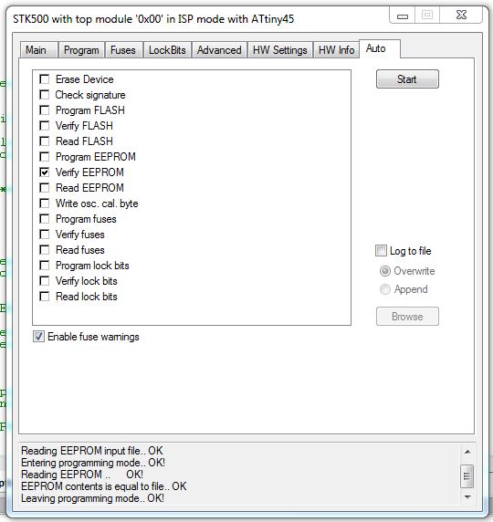Toggle the Verify fuses checkbox
This screenshot has width=493, height=522.
45,235
